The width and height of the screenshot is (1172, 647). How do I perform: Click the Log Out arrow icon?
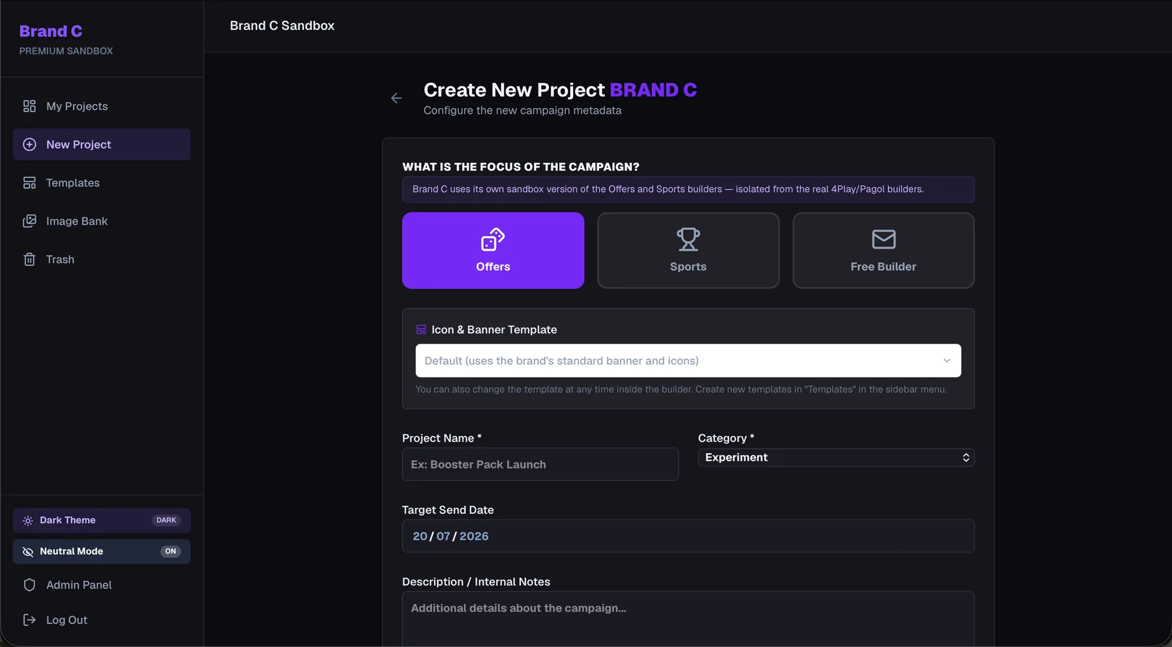tap(29, 620)
